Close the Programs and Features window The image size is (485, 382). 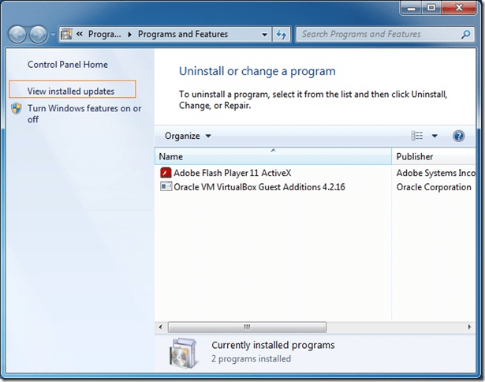[459, 8]
